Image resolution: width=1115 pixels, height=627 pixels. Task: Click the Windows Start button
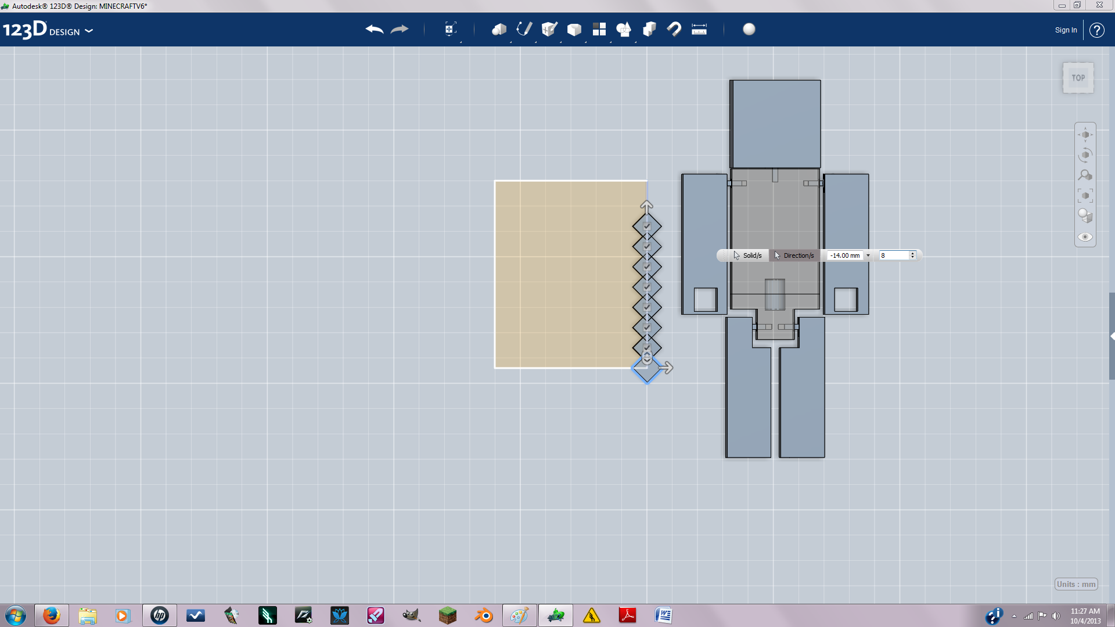[x=16, y=615]
